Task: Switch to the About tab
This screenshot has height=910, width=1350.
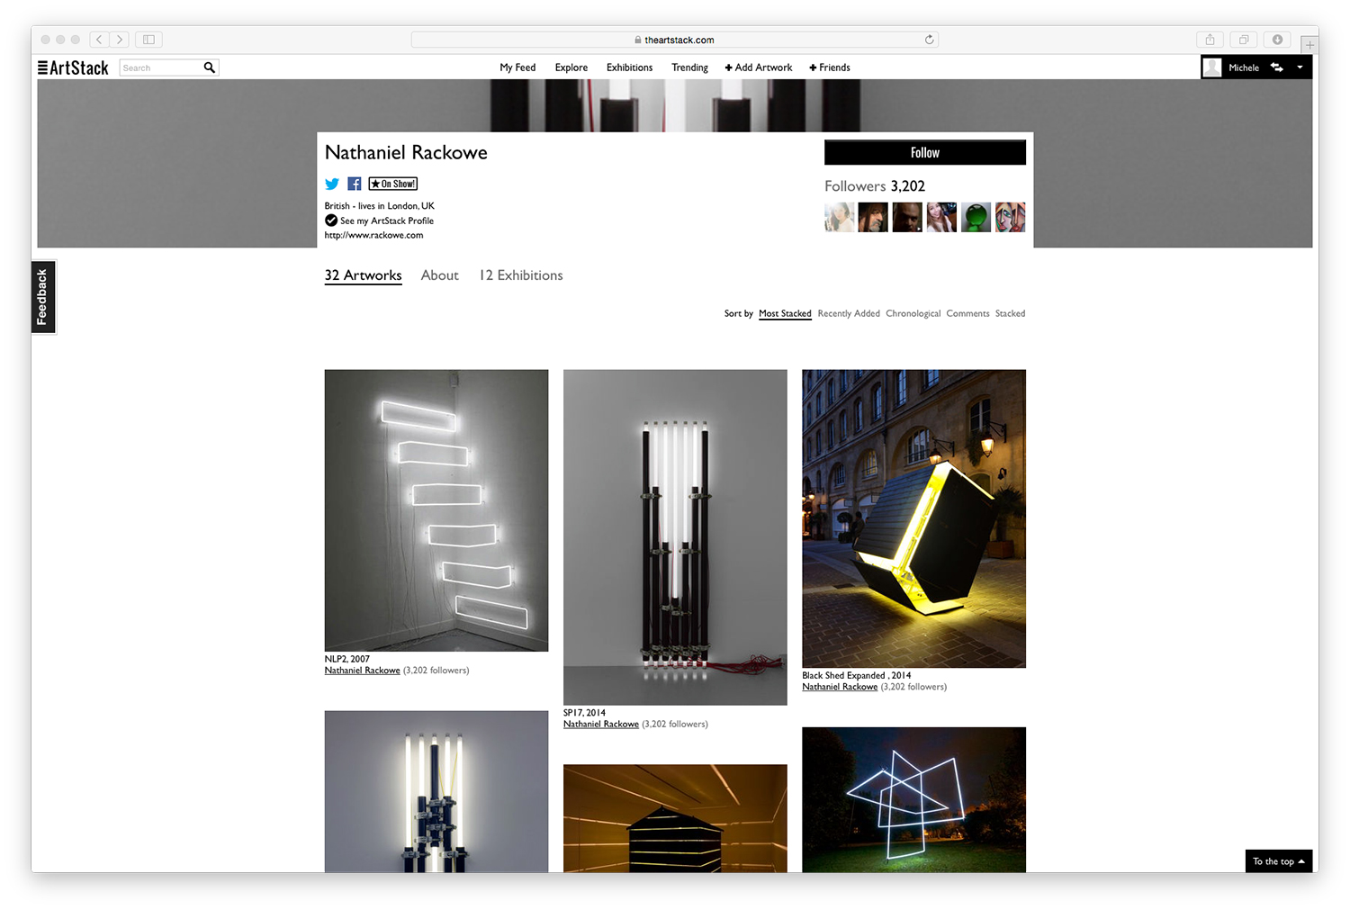Action: [x=439, y=275]
